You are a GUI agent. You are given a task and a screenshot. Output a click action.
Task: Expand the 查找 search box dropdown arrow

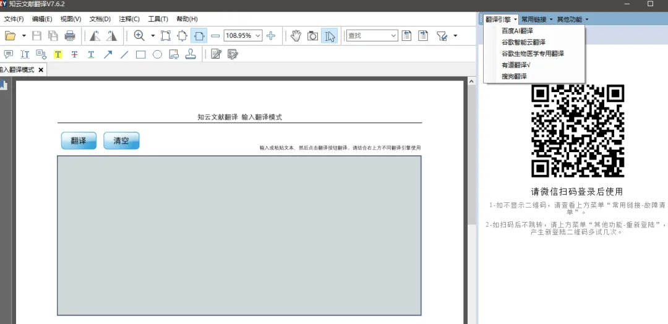pos(394,36)
